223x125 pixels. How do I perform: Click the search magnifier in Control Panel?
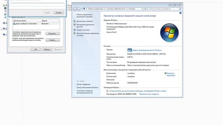coord(180,9)
